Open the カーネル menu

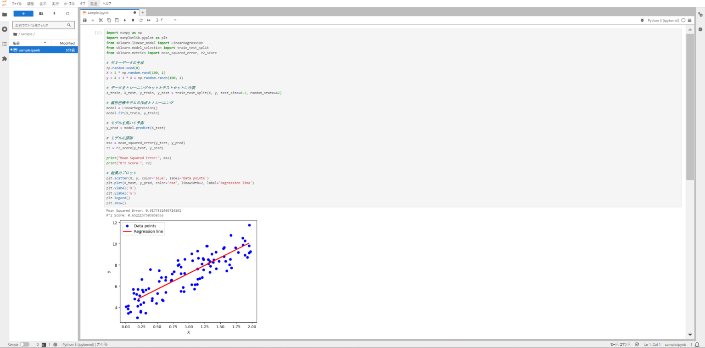(69, 4)
